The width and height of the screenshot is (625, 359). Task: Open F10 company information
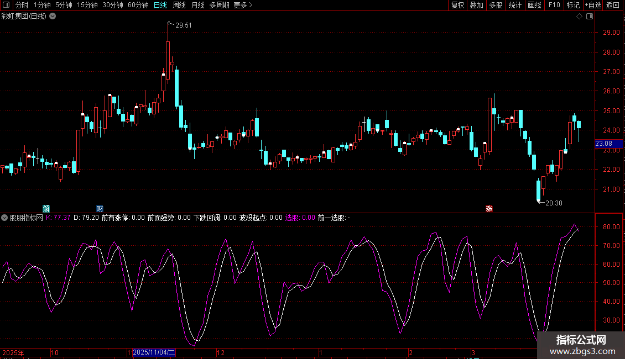[554, 5]
